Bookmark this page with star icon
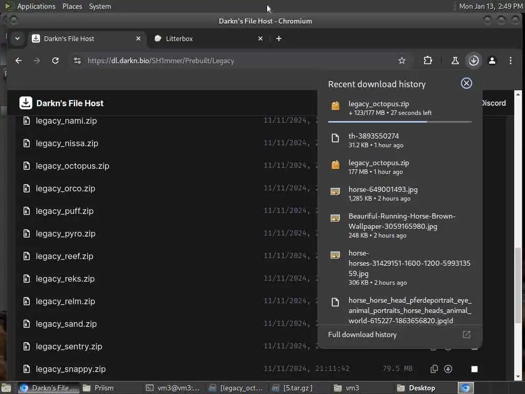Screen dimensions: 525x394 point(402,61)
